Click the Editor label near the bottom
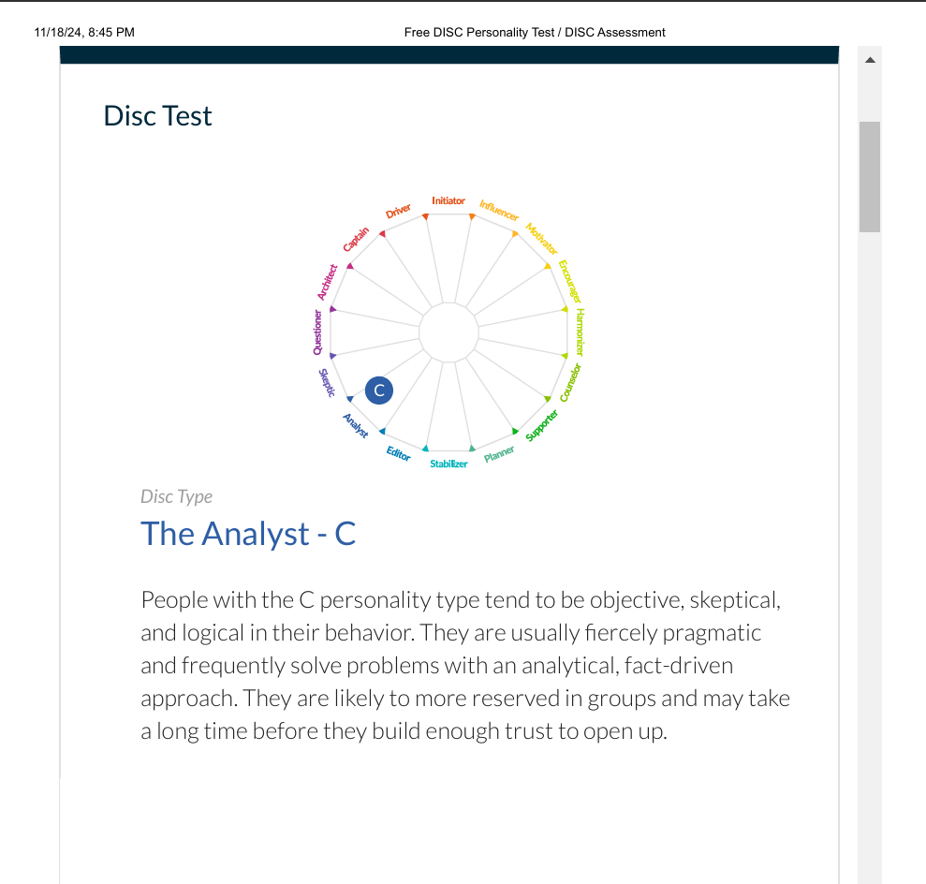Screen dimensions: 926x884 pos(397,452)
